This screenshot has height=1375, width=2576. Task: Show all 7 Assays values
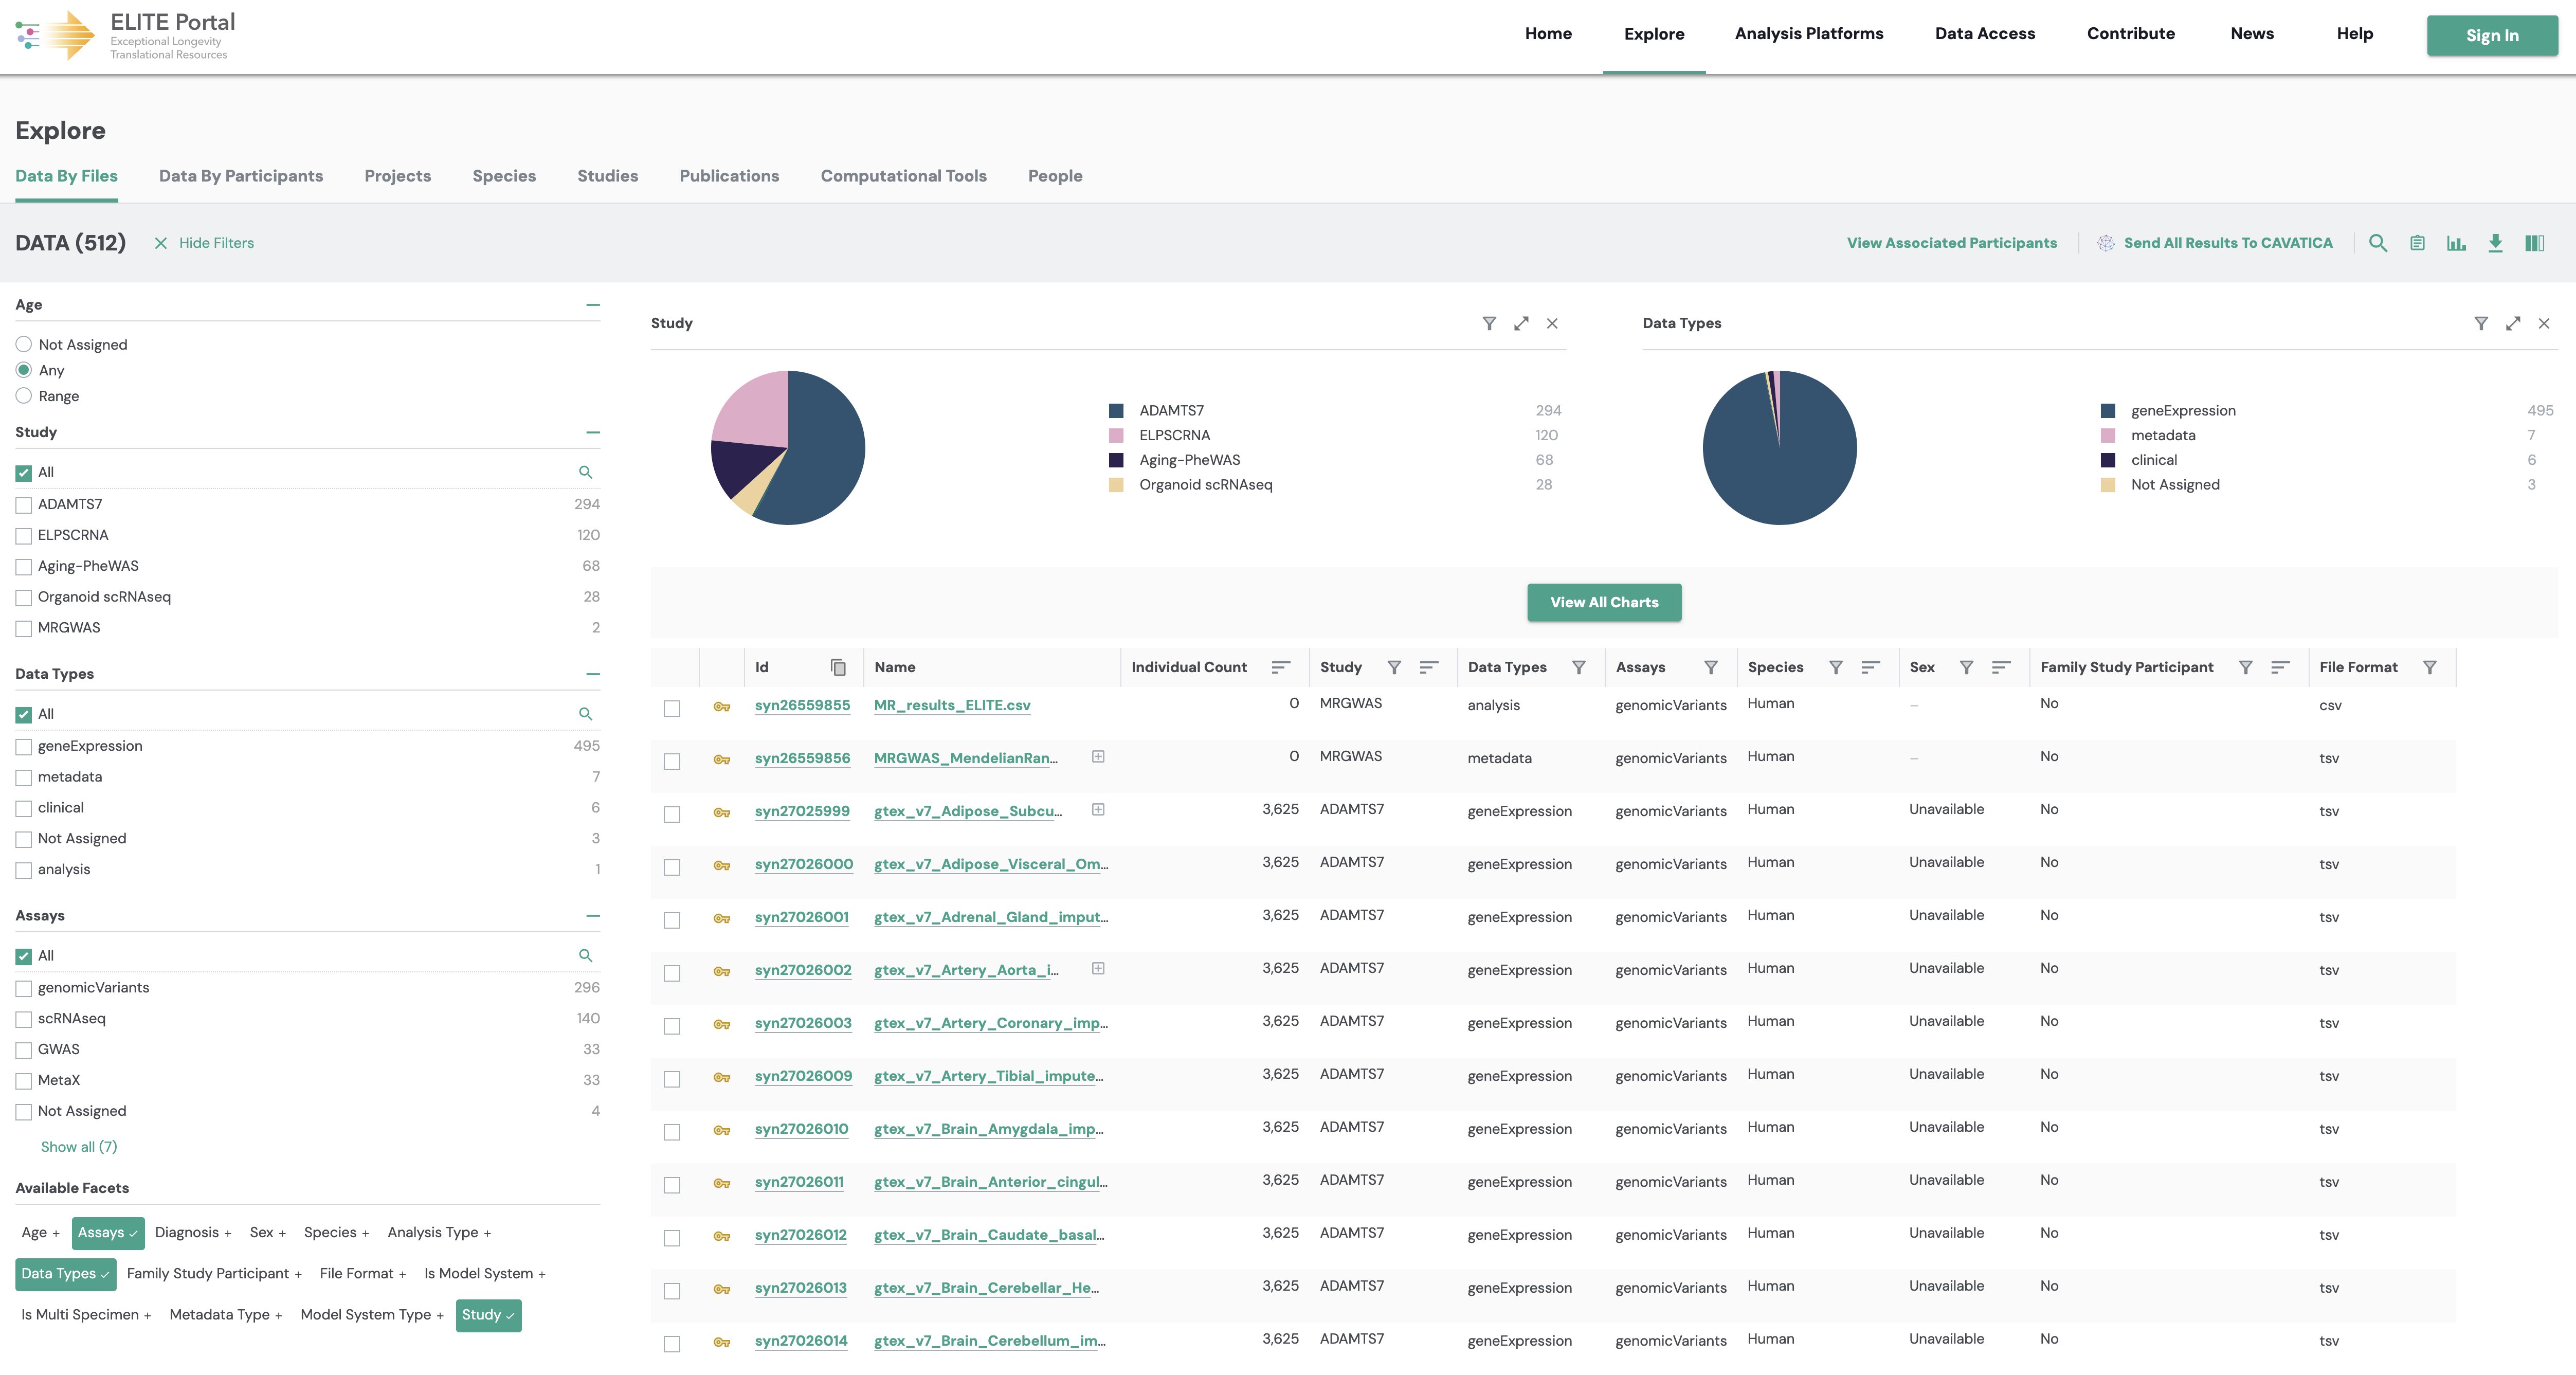tap(79, 1147)
